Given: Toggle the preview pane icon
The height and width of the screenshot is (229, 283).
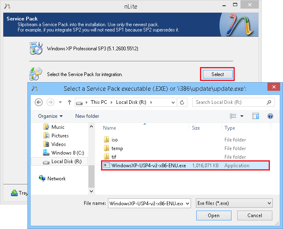Looking at the screenshot, I should coord(256,116).
